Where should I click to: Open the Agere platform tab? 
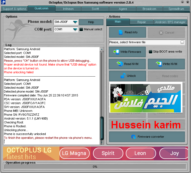pyautogui.click(x=123, y=9)
